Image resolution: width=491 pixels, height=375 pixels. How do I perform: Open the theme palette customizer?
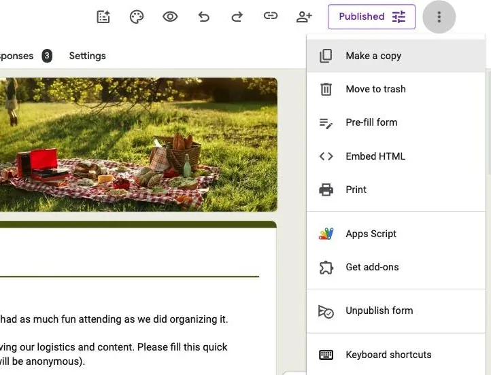point(137,16)
